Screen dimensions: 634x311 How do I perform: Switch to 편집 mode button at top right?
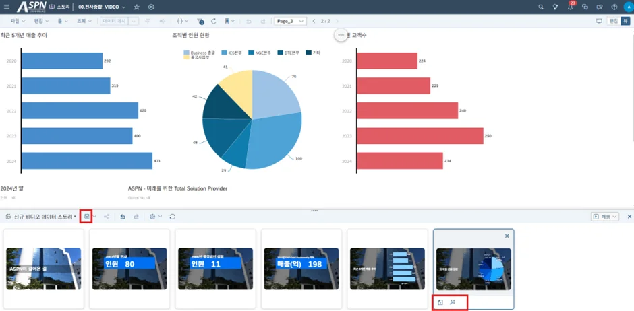(613, 21)
